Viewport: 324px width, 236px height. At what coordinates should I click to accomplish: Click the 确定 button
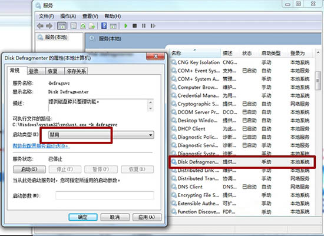(83, 217)
